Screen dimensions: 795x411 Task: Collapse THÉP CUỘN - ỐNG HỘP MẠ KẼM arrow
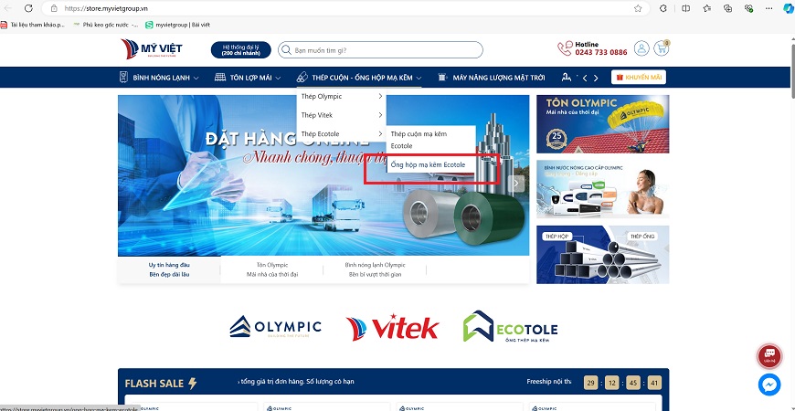click(x=419, y=78)
